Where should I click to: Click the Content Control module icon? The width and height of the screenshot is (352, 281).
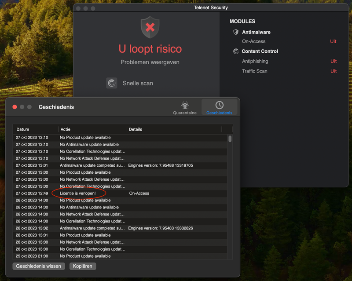236,51
